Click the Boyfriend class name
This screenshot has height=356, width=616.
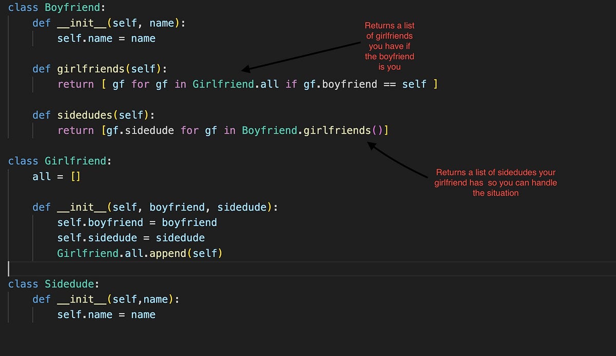[x=72, y=7]
